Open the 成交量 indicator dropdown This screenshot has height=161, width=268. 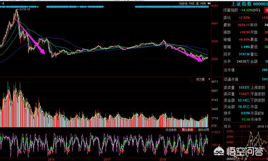point(200,79)
